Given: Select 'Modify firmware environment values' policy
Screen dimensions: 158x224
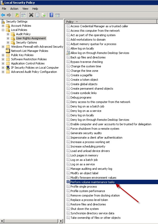Looking at the screenshot, I should click(x=93, y=178).
